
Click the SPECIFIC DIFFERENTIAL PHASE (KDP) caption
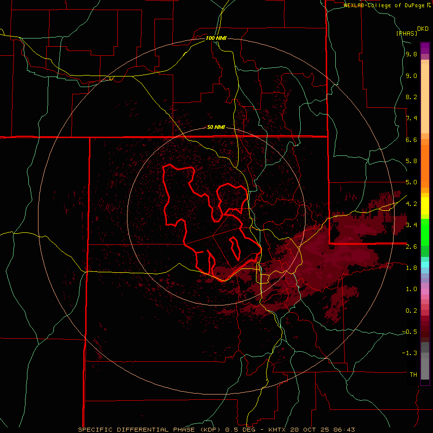coord(151,430)
